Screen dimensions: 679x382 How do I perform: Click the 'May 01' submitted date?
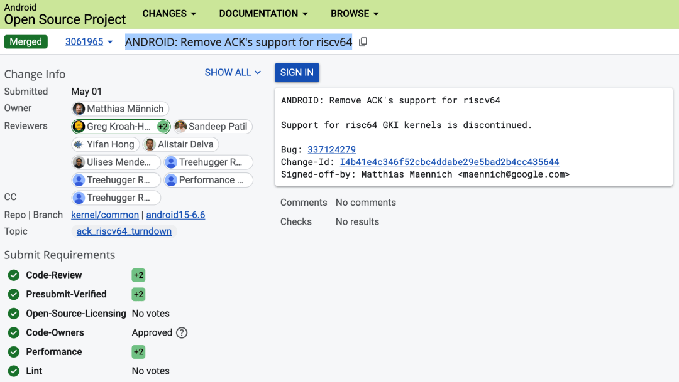pos(86,92)
